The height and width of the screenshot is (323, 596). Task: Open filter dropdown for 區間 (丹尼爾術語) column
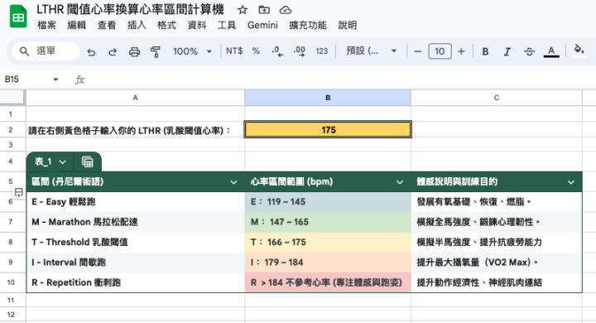click(233, 182)
